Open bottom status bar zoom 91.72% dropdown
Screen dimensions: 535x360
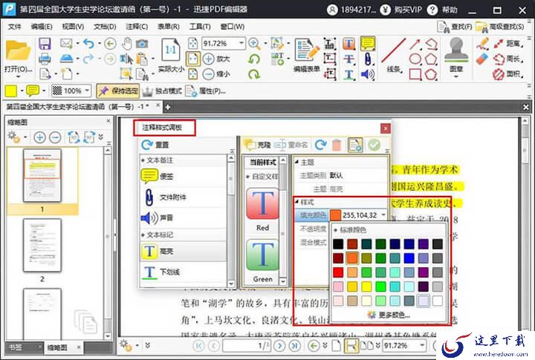click(x=422, y=345)
